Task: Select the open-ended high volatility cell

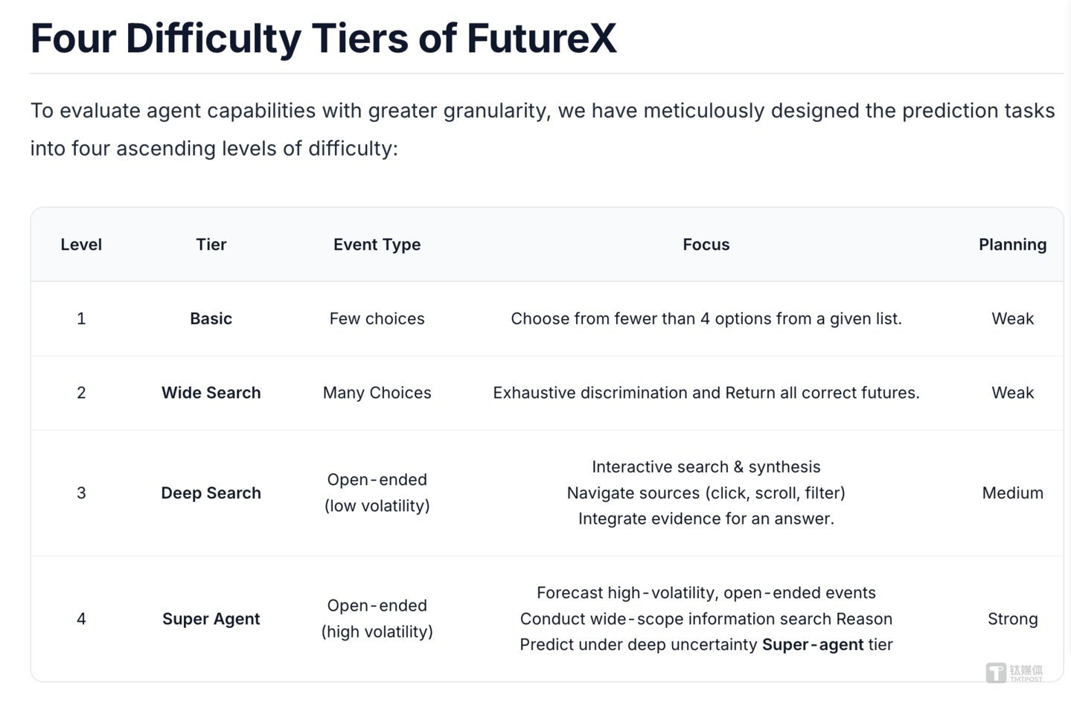Action: [x=377, y=619]
